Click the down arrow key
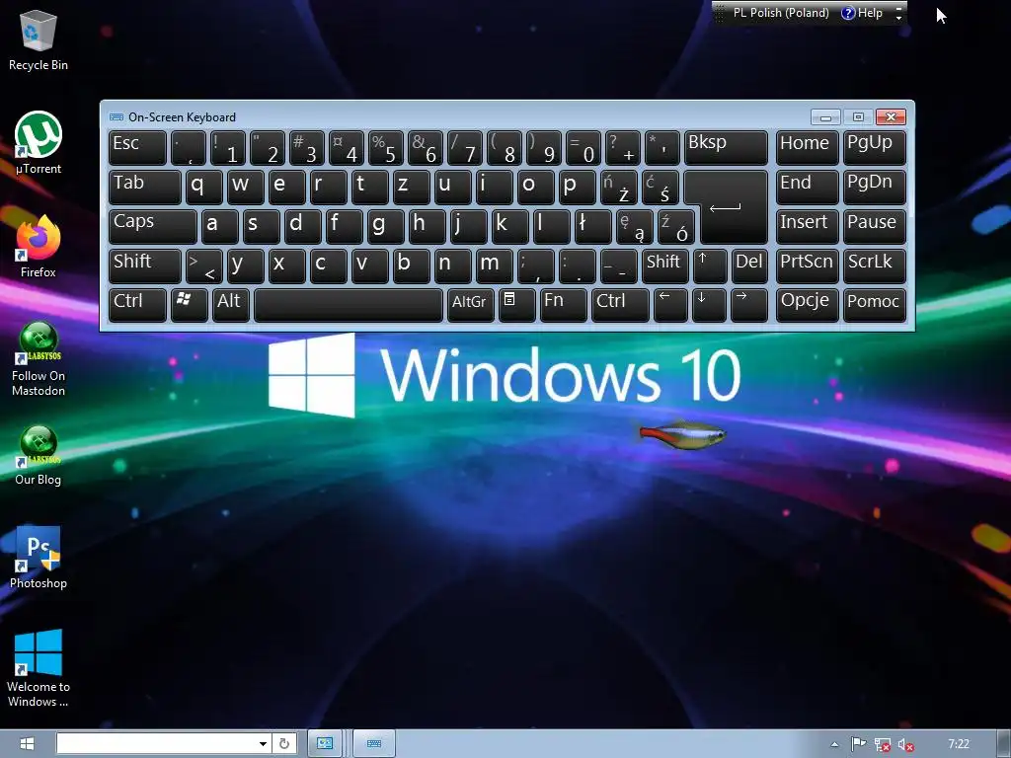This screenshot has width=1011, height=758. [709, 305]
